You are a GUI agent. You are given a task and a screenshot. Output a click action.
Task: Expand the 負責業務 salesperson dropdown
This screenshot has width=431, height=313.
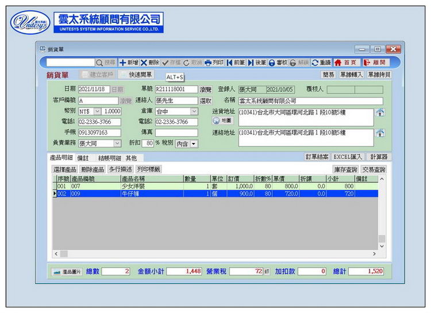[x=117, y=143]
